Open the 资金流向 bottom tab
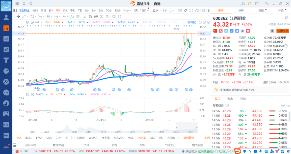 click(x=31, y=145)
